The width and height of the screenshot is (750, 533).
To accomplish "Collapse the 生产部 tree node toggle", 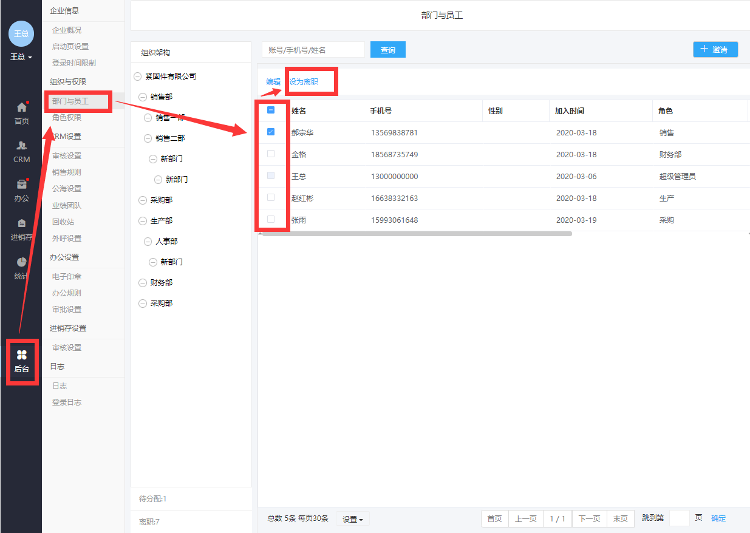I will (x=143, y=221).
